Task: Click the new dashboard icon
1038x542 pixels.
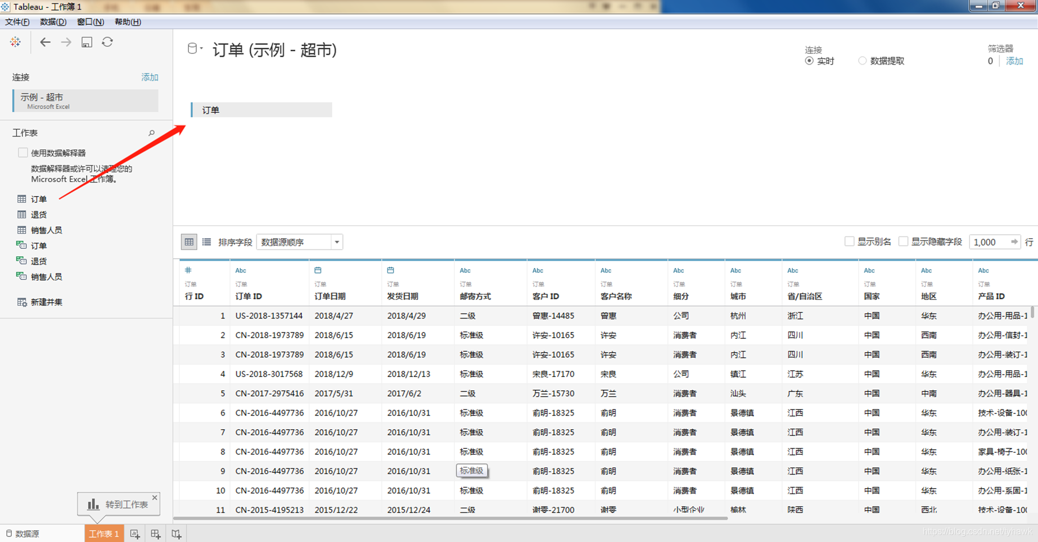Action: [156, 534]
